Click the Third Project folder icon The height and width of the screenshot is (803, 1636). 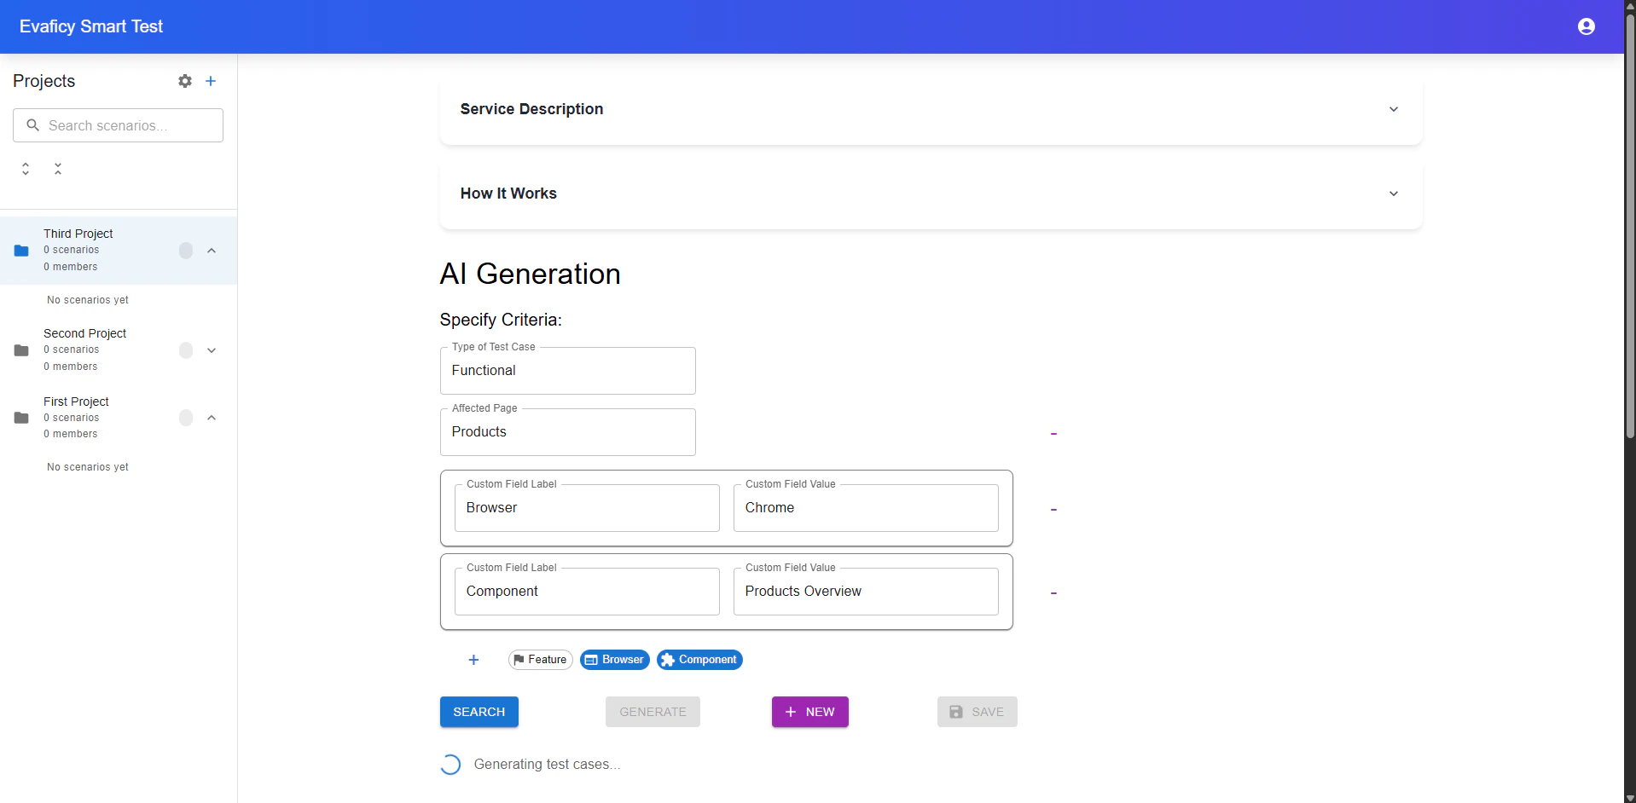point(21,251)
